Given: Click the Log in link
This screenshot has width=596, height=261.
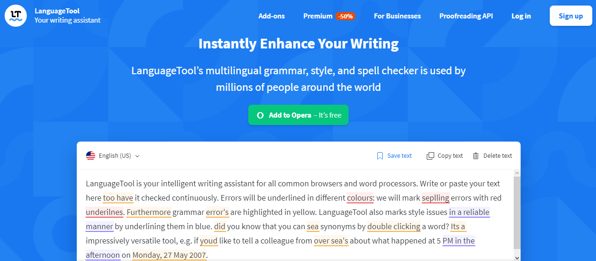Looking at the screenshot, I should 521,16.
